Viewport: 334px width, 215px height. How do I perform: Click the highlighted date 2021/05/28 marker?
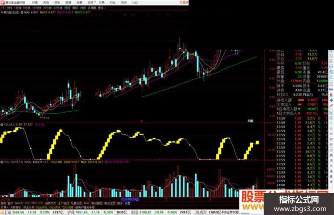tap(130, 199)
